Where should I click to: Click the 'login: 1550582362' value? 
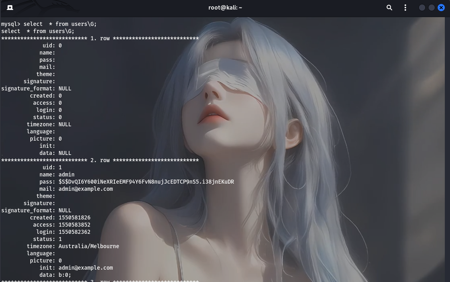pos(74,232)
